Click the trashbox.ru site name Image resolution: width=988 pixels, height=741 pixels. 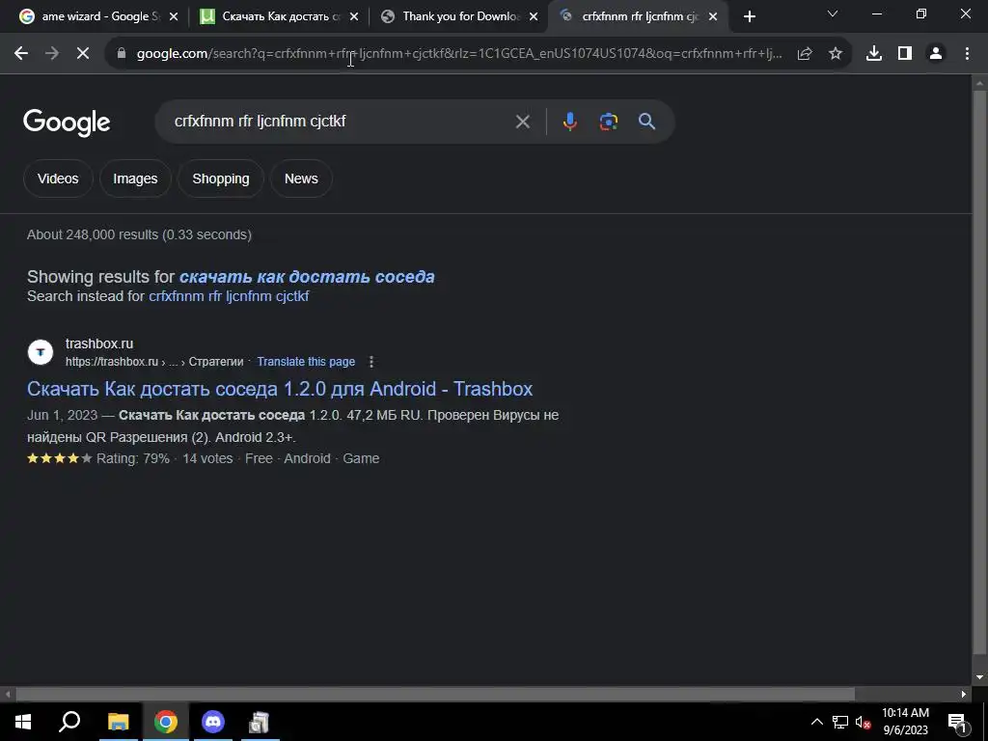[x=99, y=343]
